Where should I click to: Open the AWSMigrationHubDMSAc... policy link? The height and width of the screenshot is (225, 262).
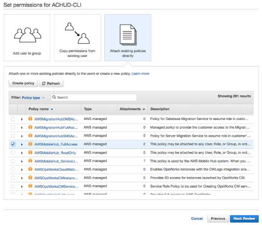click(x=56, y=119)
